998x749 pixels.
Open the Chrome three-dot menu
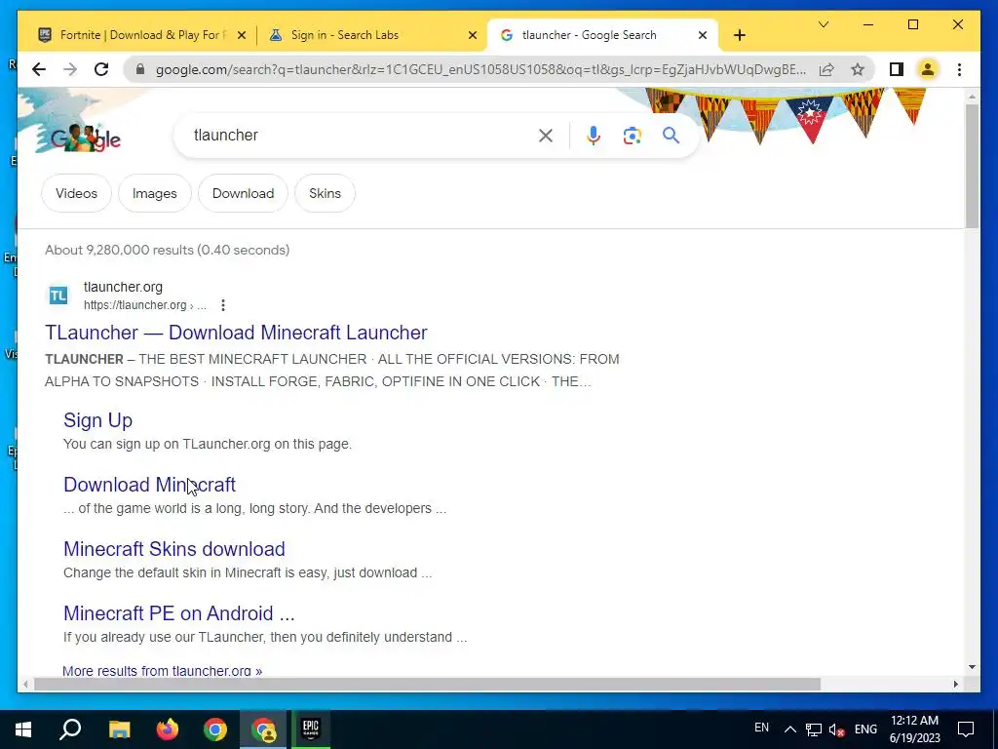coord(959,69)
